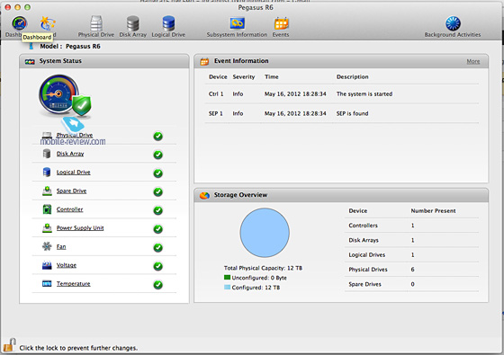Click the green check beside Fan
The height and width of the screenshot is (355, 504).
click(157, 248)
